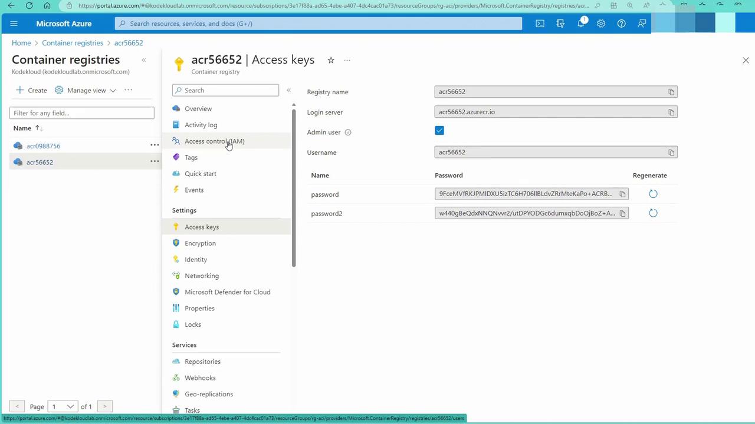Open portal settings gear
The image size is (755, 424).
coord(600,24)
